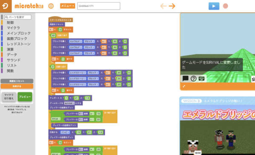Select the レッドストーン block category

[x=18, y=44]
